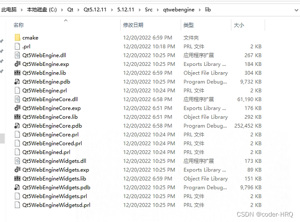Screen dimensions: 300x222
Task: Click the Qt5WebEngine.lib library icon
Action: (x=18, y=73)
